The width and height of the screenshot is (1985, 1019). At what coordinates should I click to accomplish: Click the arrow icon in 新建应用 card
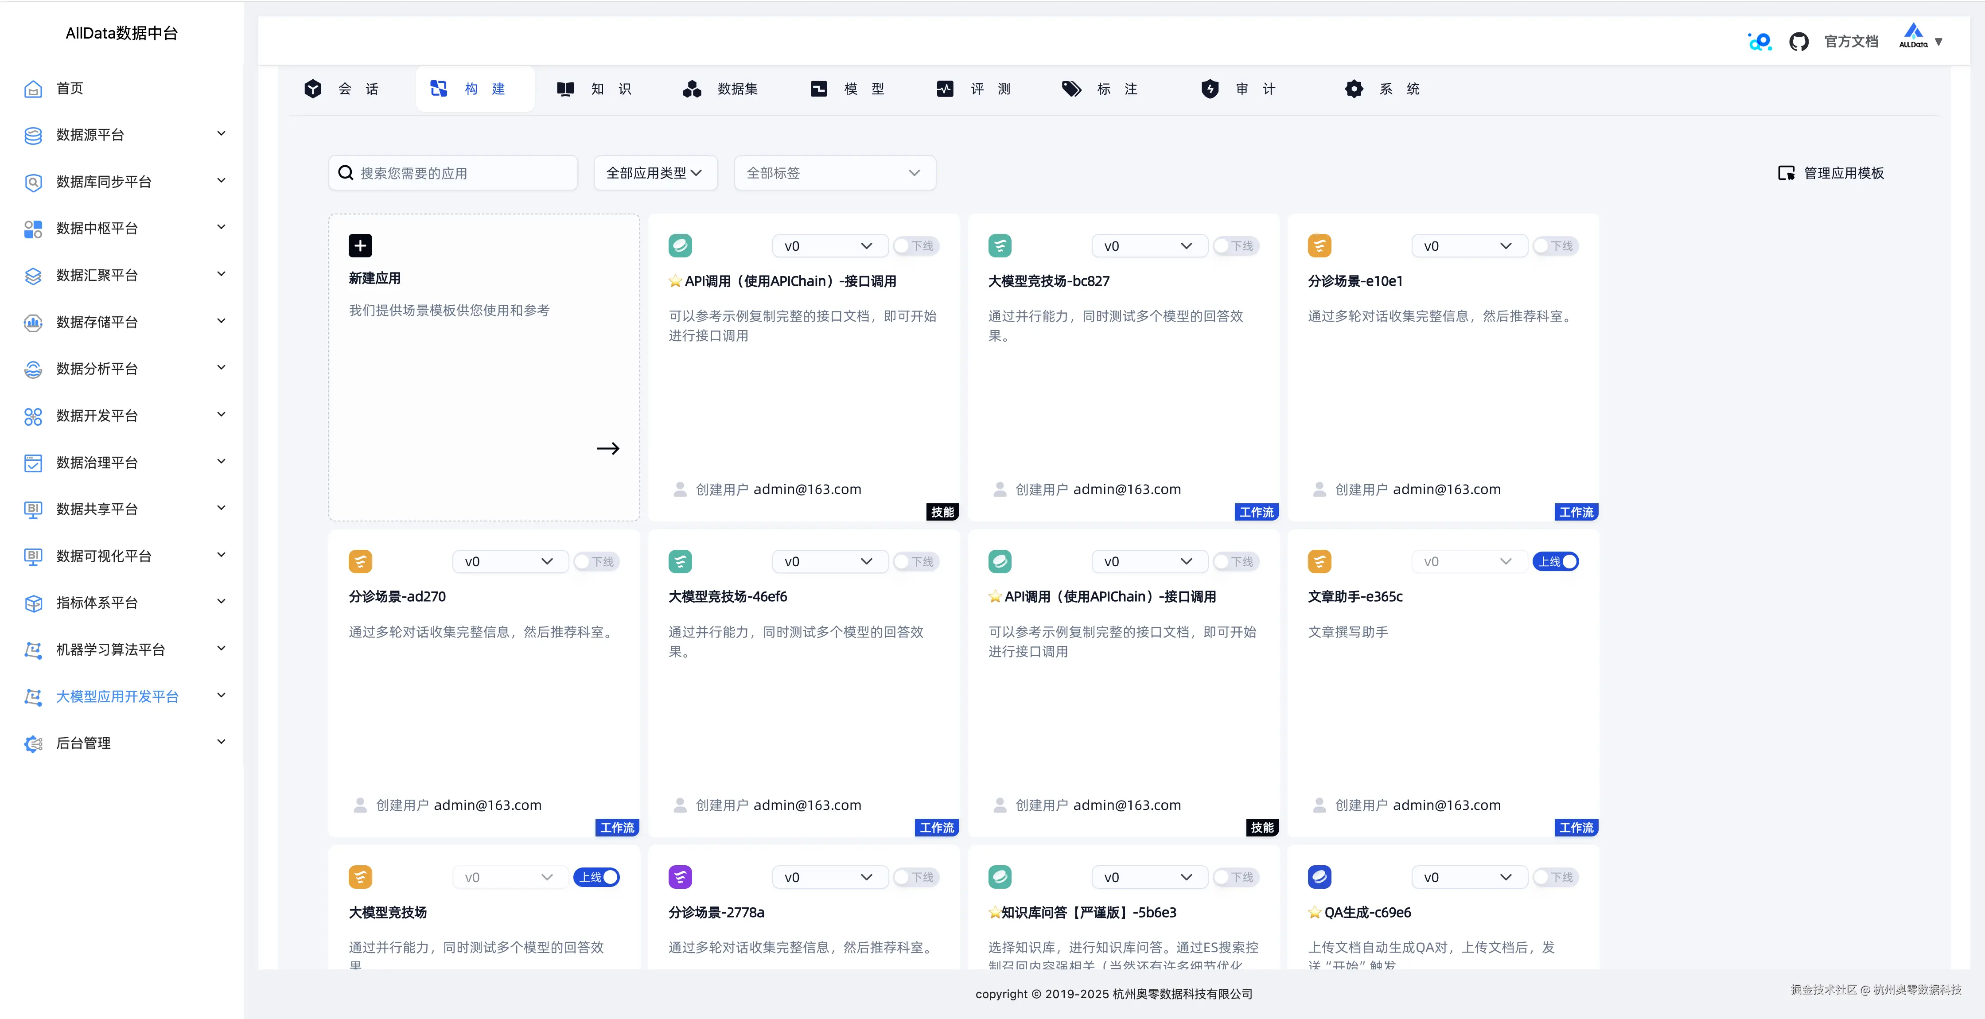[x=607, y=449]
